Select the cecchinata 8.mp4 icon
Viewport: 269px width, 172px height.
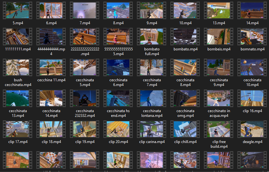[185, 67]
